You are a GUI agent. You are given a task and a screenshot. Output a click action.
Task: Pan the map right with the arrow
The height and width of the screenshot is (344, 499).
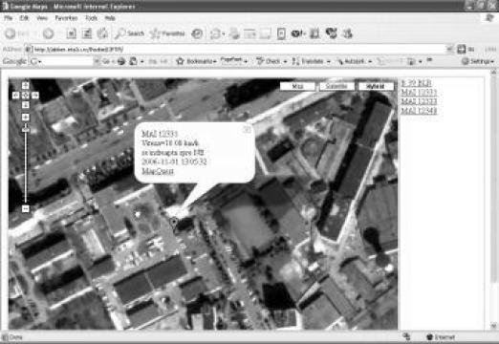pyautogui.click(x=35, y=95)
